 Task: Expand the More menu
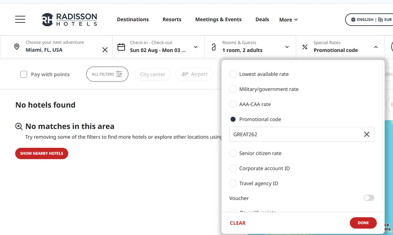click(x=288, y=20)
